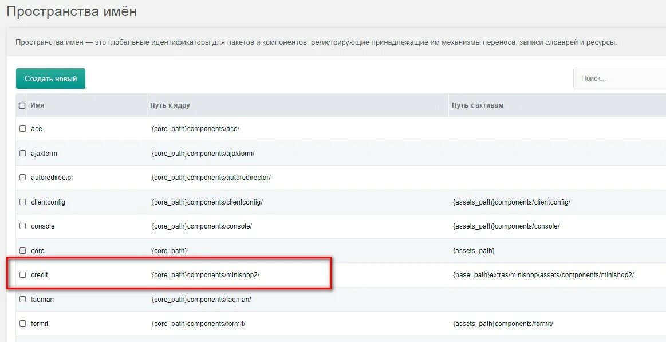Check the box for 'clientconfig' row
The height and width of the screenshot is (342, 666).
tap(22, 202)
